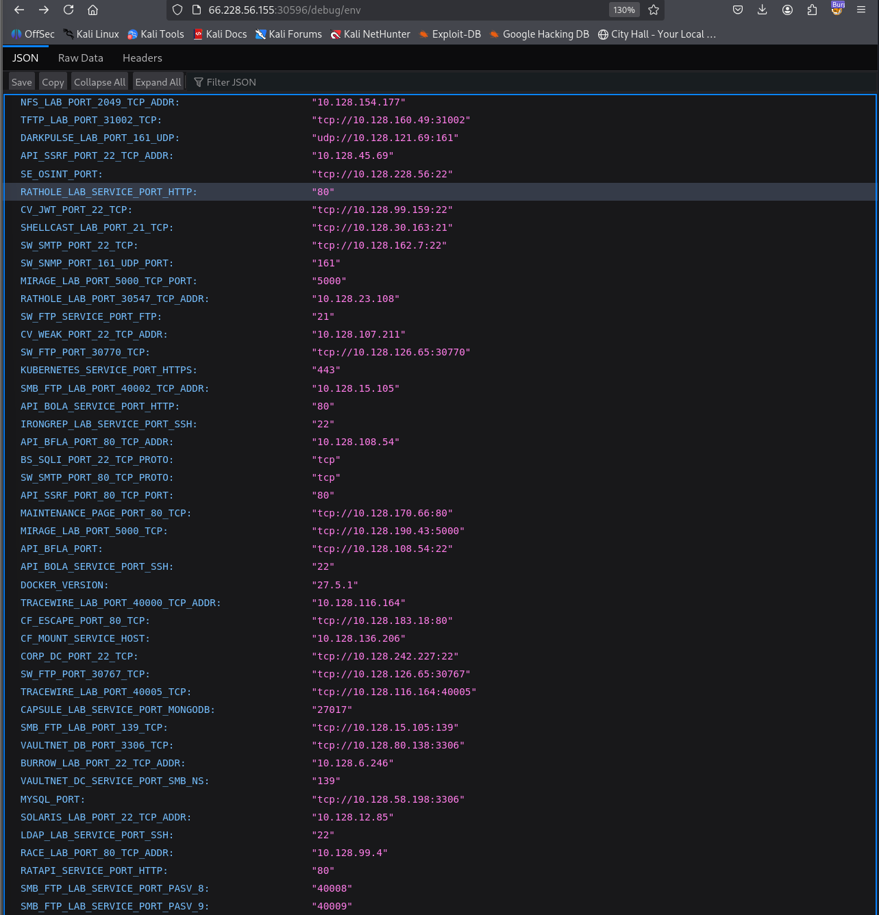
Task: Select the MAINTENANCE_PAGE_PORT_80_TCP key
Action: (x=106, y=513)
